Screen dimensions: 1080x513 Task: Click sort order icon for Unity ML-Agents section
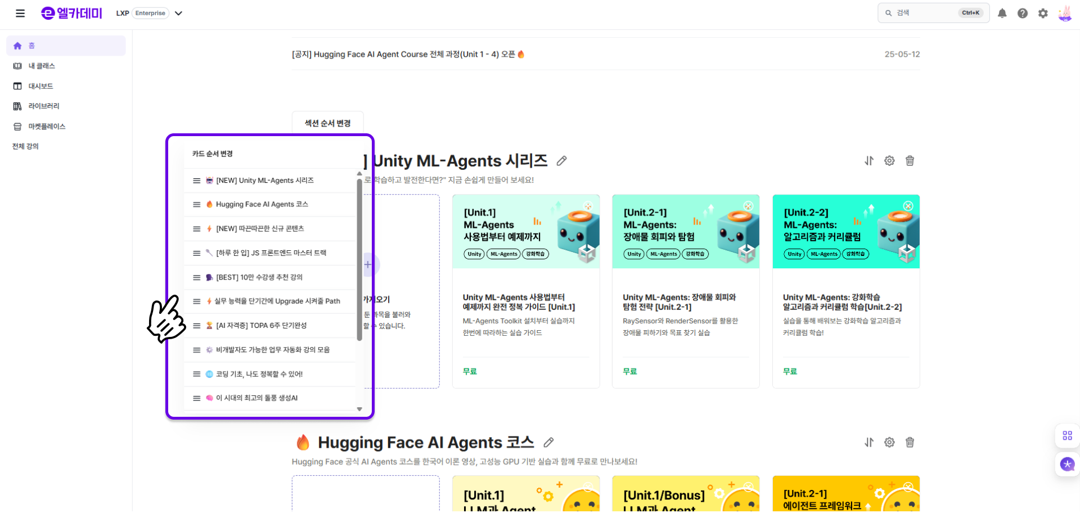[869, 161]
